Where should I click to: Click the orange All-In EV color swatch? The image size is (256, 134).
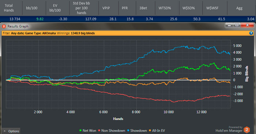(x=150, y=131)
